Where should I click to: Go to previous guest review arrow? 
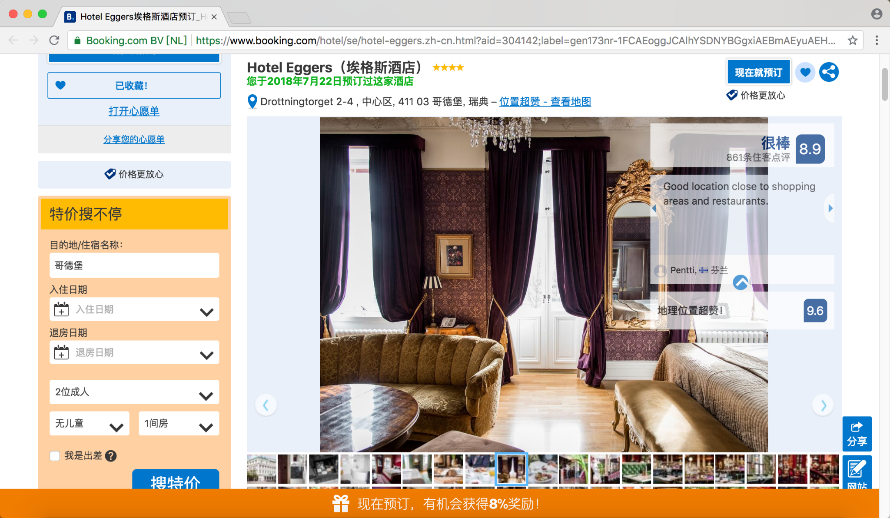point(654,209)
